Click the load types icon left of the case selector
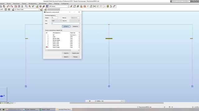The image size is (199, 111). pyautogui.click(x=13, y=10)
